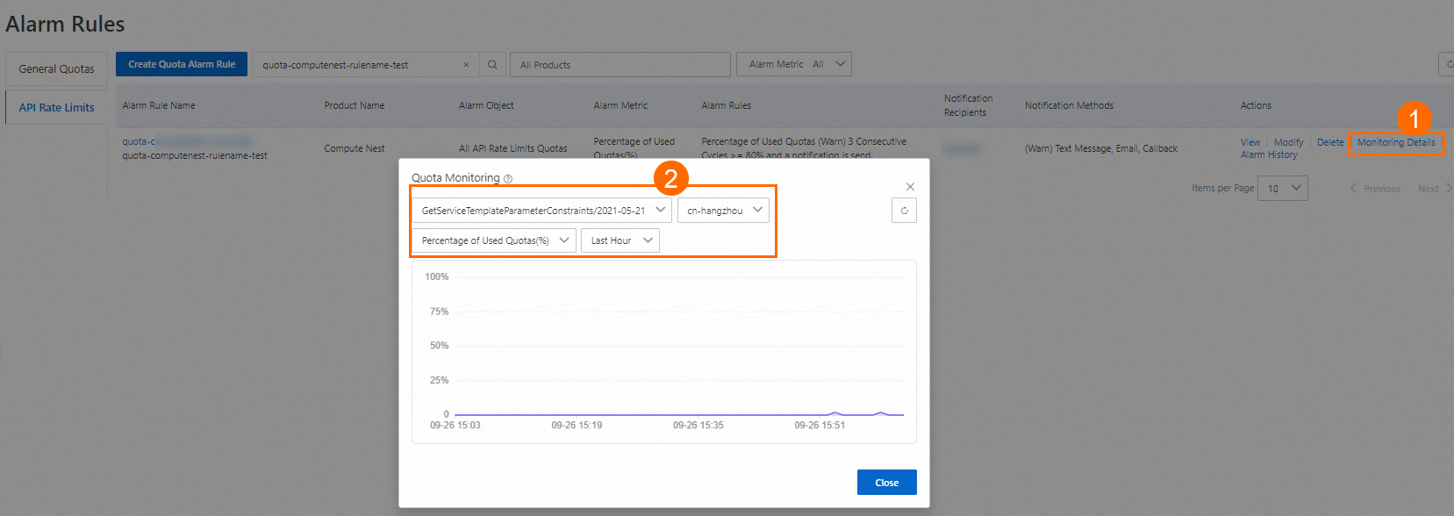Click the quota-c alarm rule name link
The width and height of the screenshot is (1454, 516).
(188, 141)
